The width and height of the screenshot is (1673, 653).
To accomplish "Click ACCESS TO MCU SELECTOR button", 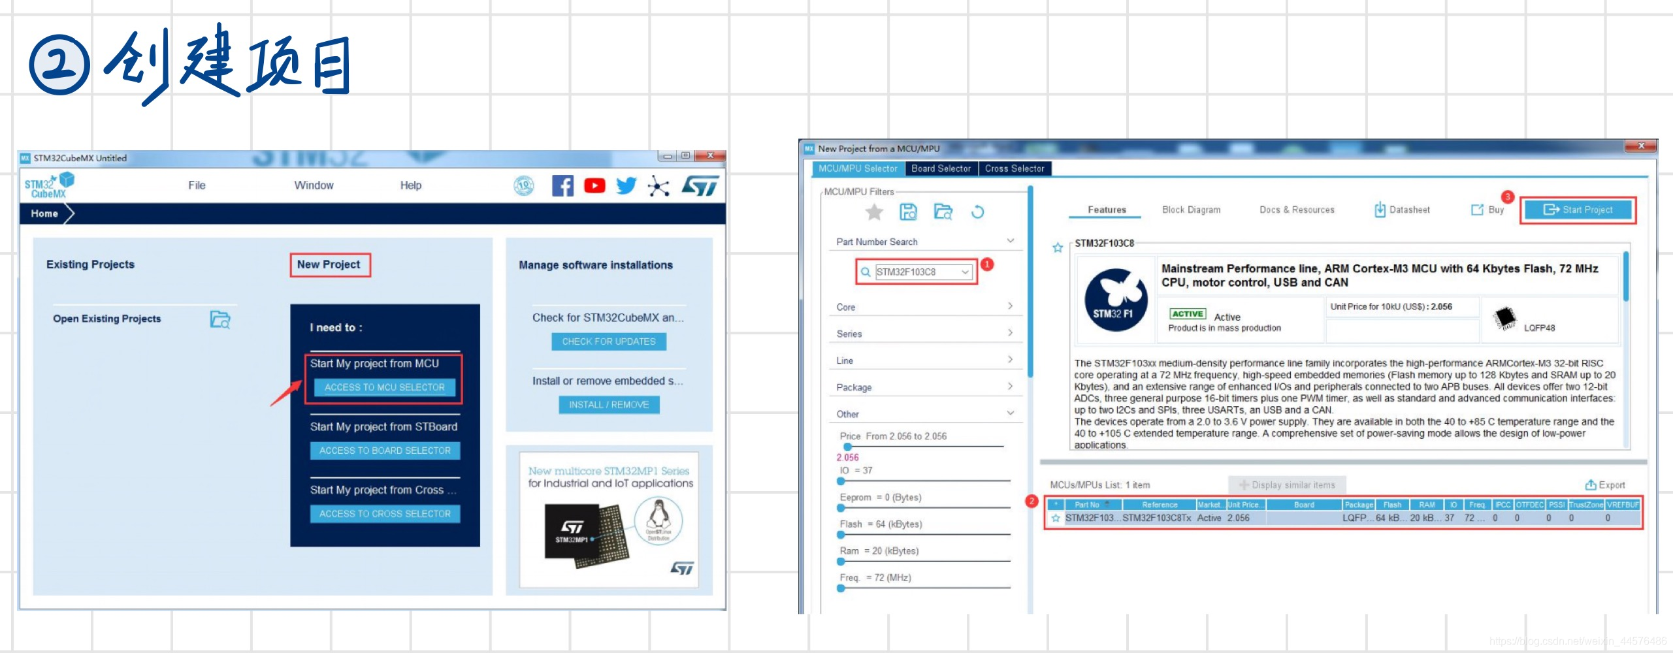I will 384,387.
